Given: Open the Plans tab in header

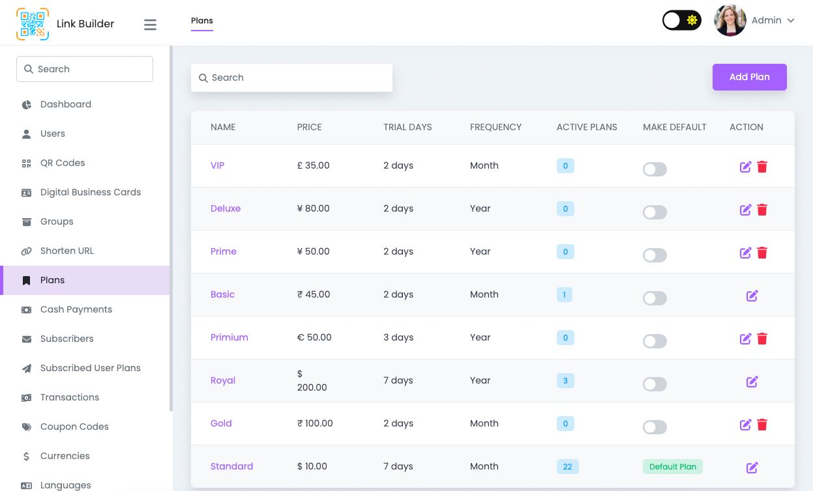Looking at the screenshot, I should (x=201, y=21).
